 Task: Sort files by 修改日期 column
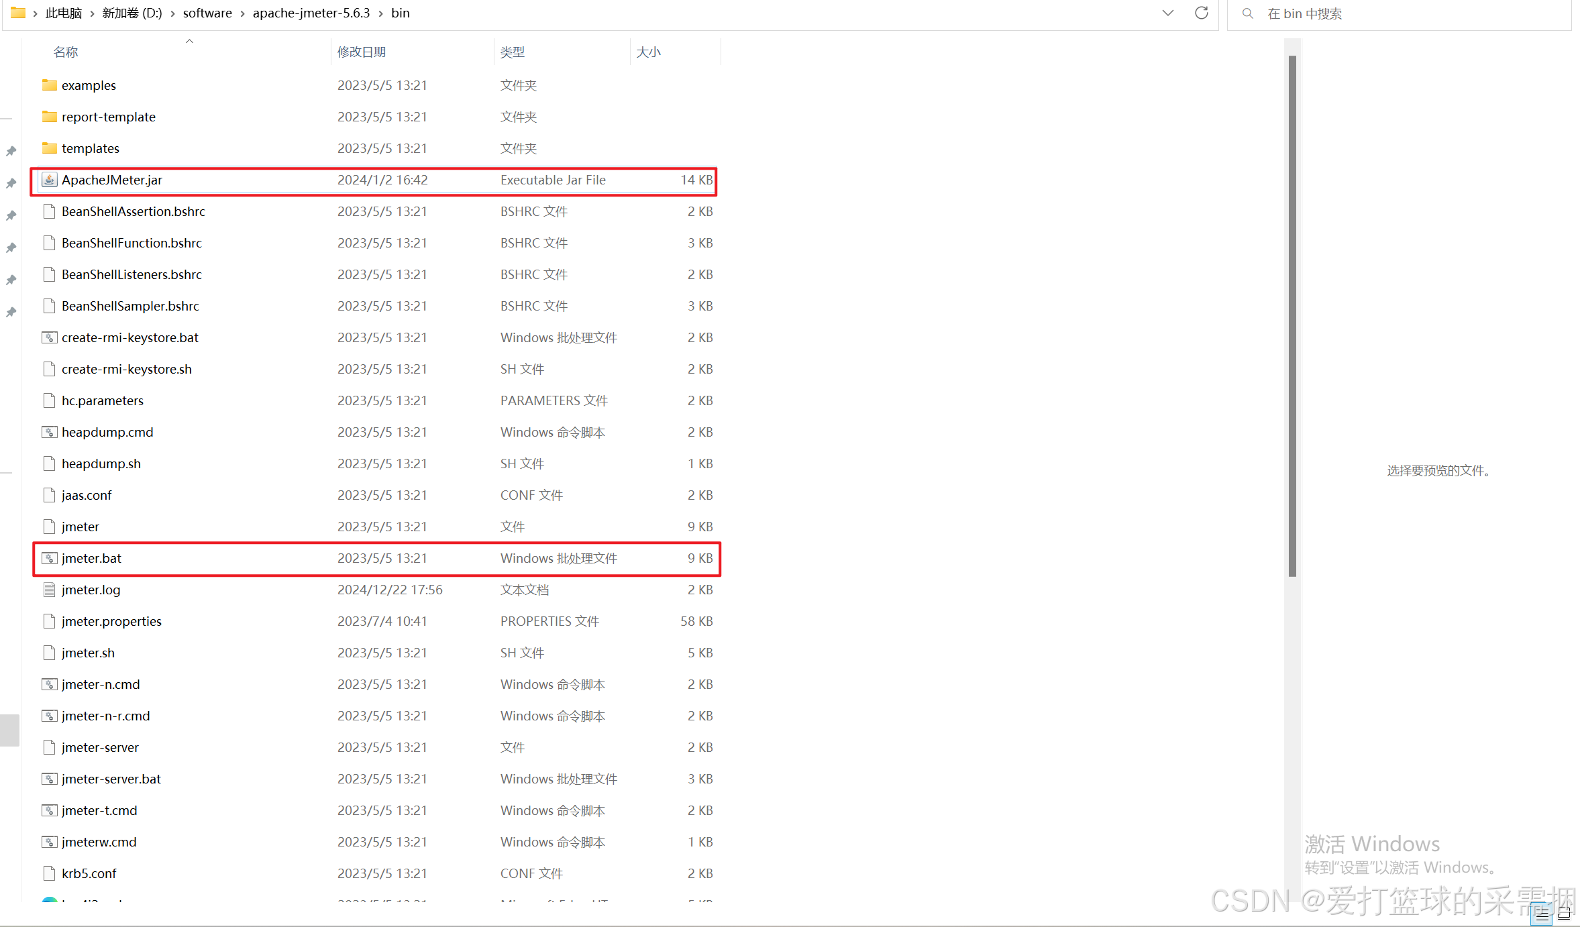pyautogui.click(x=361, y=52)
